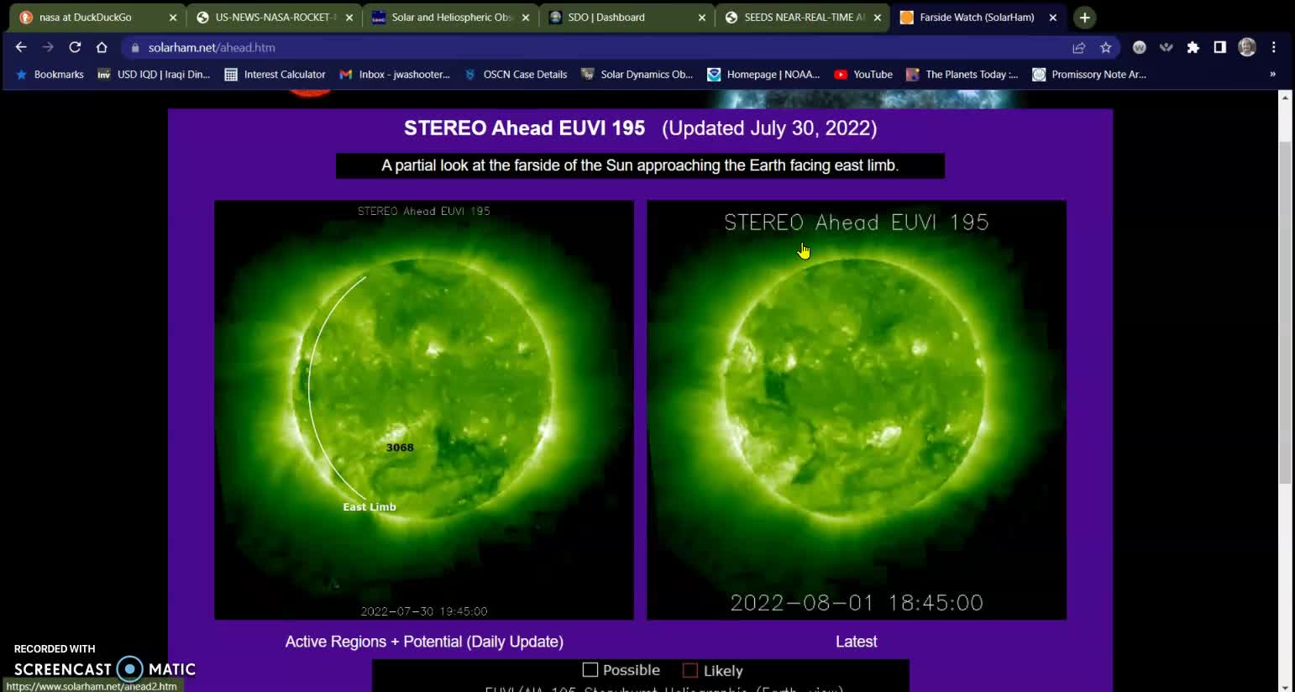The width and height of the screenshot is (1295, 692).
Task: Click the site padlock icon
Action: tap(135, 48)
